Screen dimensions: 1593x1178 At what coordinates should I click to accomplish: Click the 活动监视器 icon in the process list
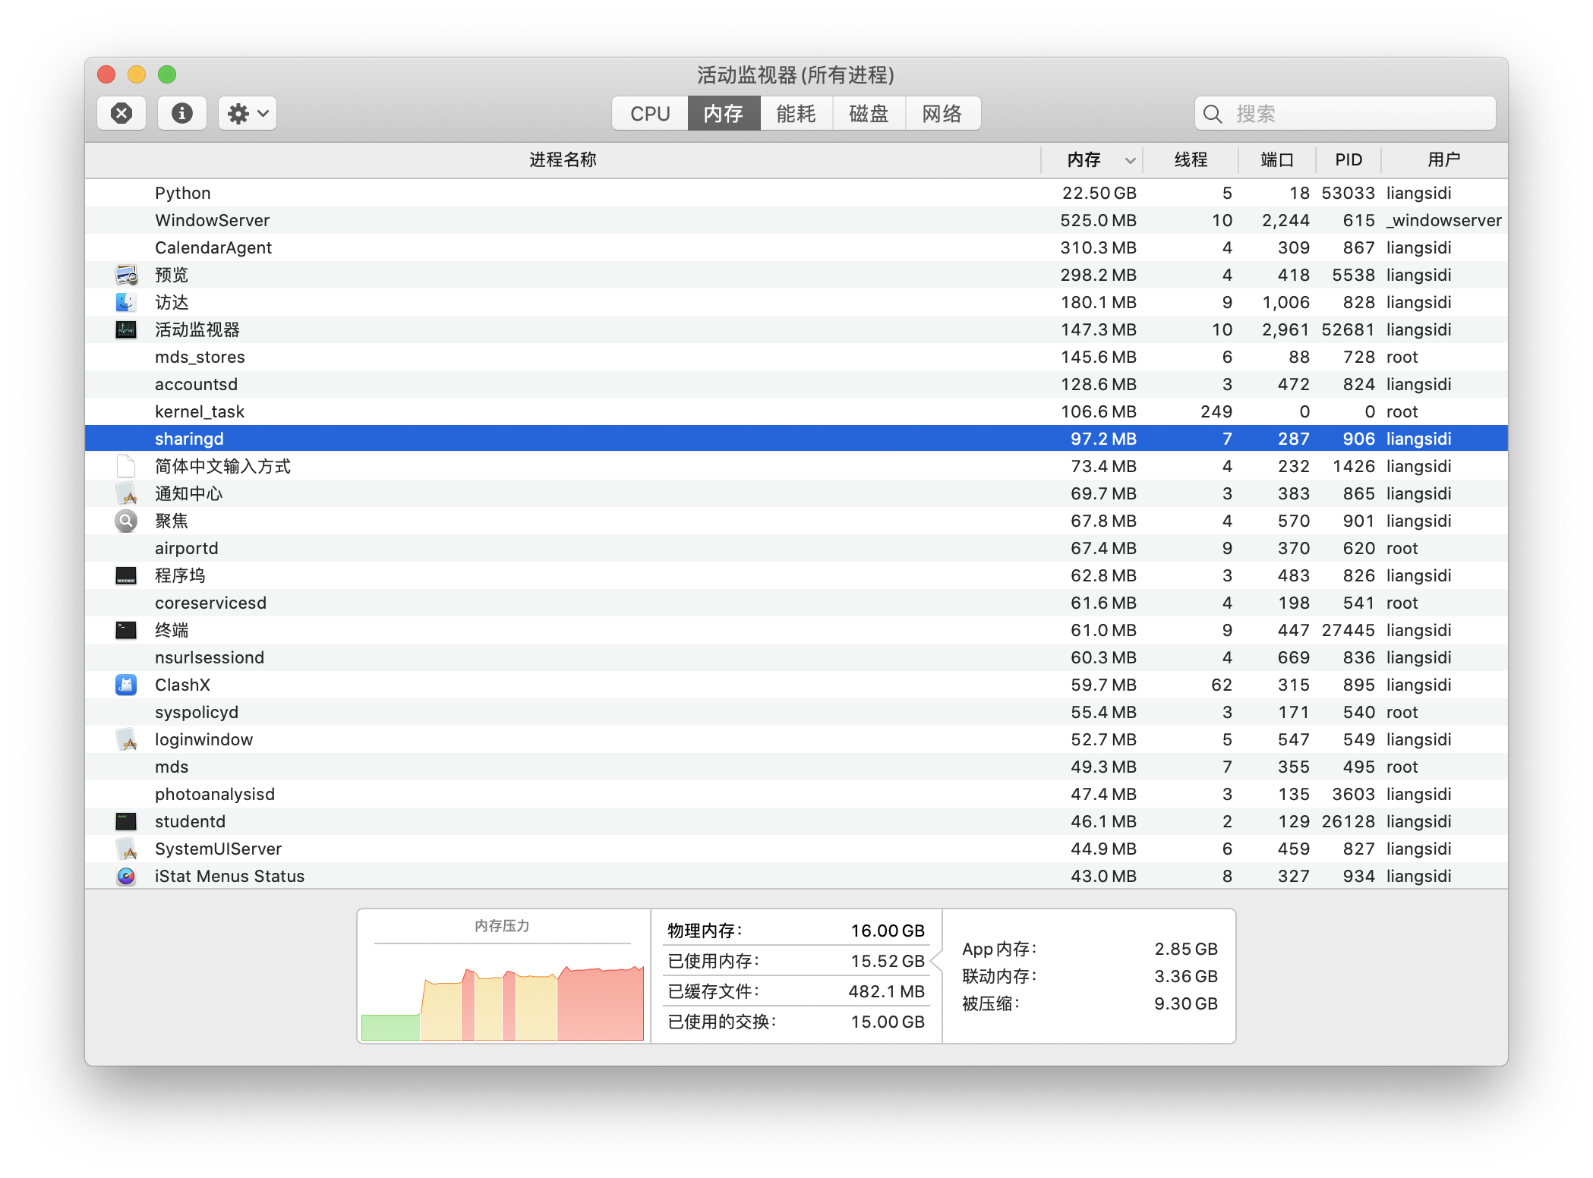126,329
